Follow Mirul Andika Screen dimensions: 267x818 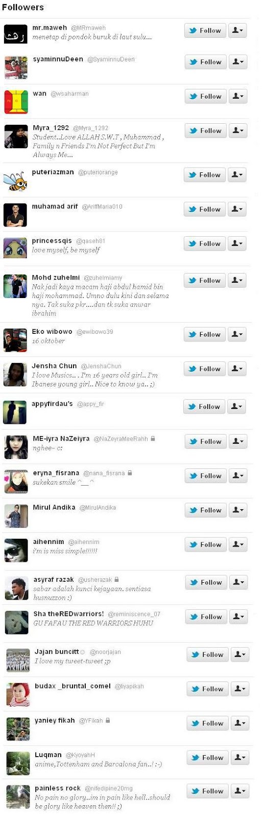(205, 510)
